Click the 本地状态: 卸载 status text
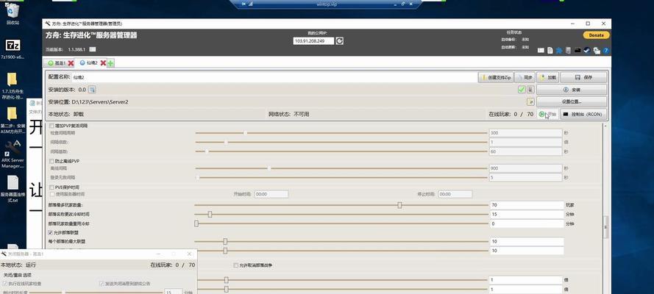This screenshot has height=294, width=654. click(x=66, y=114)
